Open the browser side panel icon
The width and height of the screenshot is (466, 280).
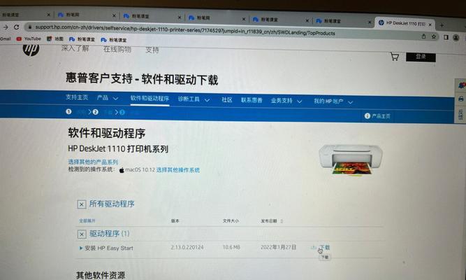coord(446,37)
